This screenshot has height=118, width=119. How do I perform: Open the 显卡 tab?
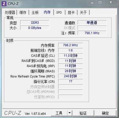71,12
